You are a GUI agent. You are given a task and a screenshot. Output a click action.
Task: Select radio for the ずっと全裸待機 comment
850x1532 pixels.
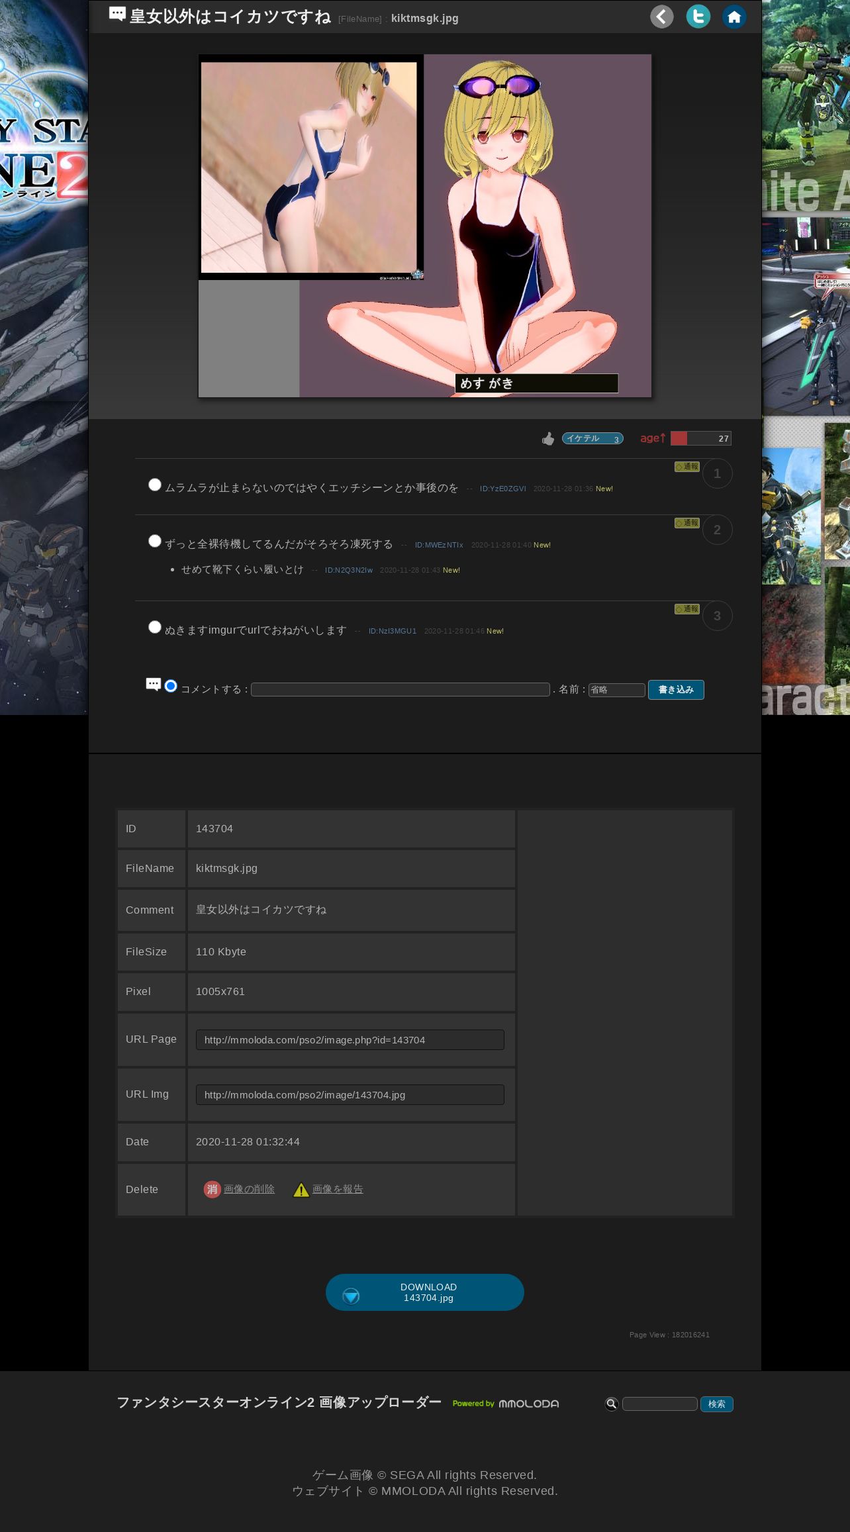point(155,541)
